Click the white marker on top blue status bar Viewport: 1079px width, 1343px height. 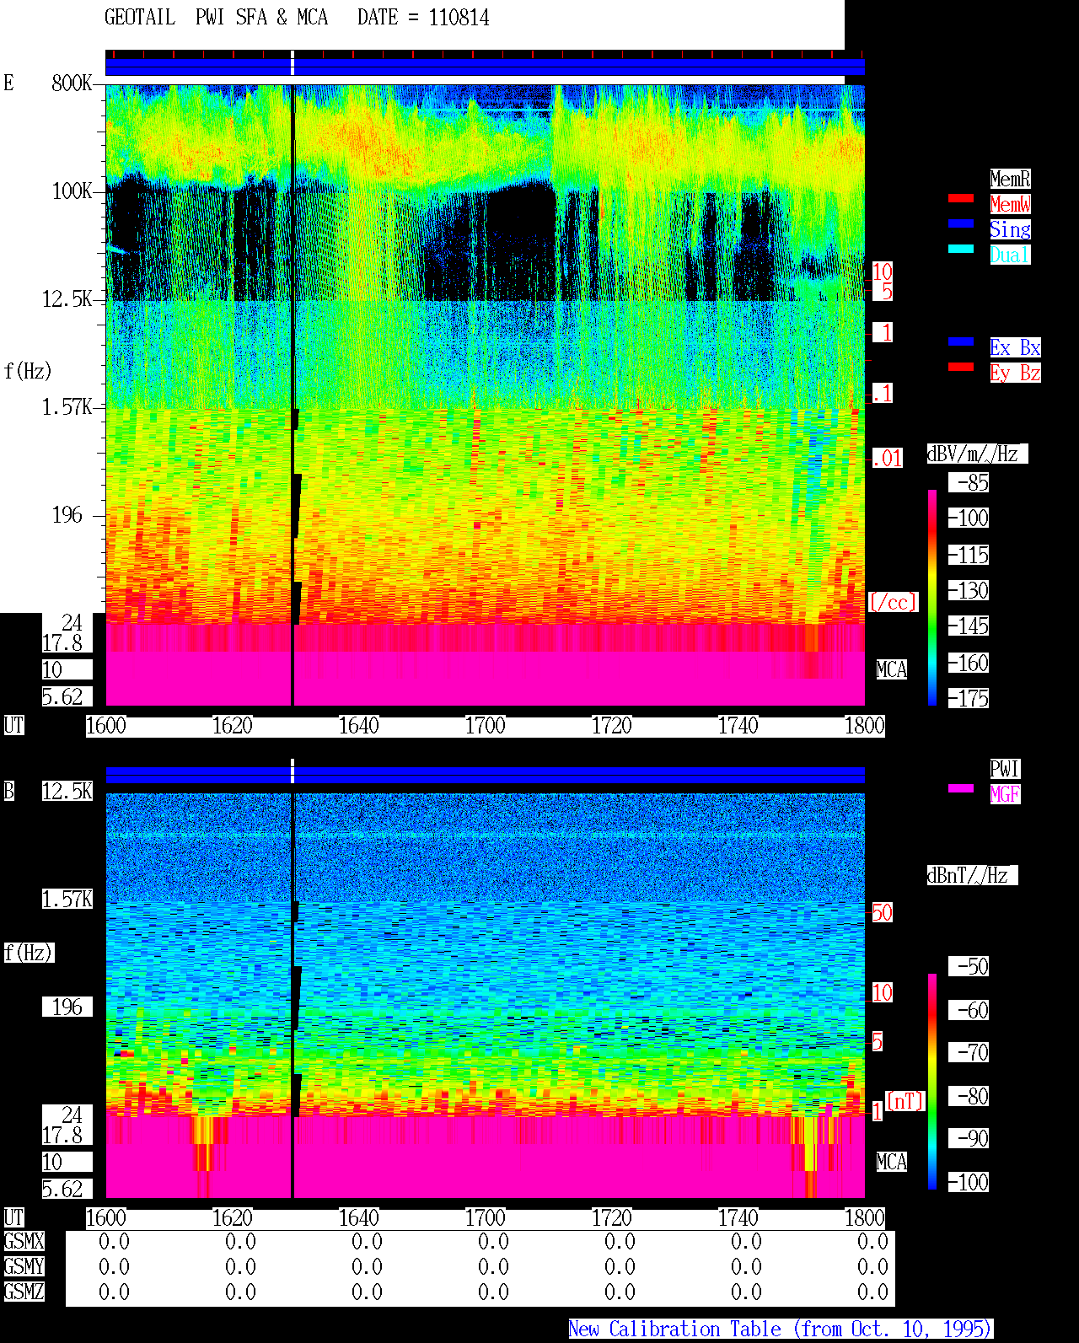[293, 63]
